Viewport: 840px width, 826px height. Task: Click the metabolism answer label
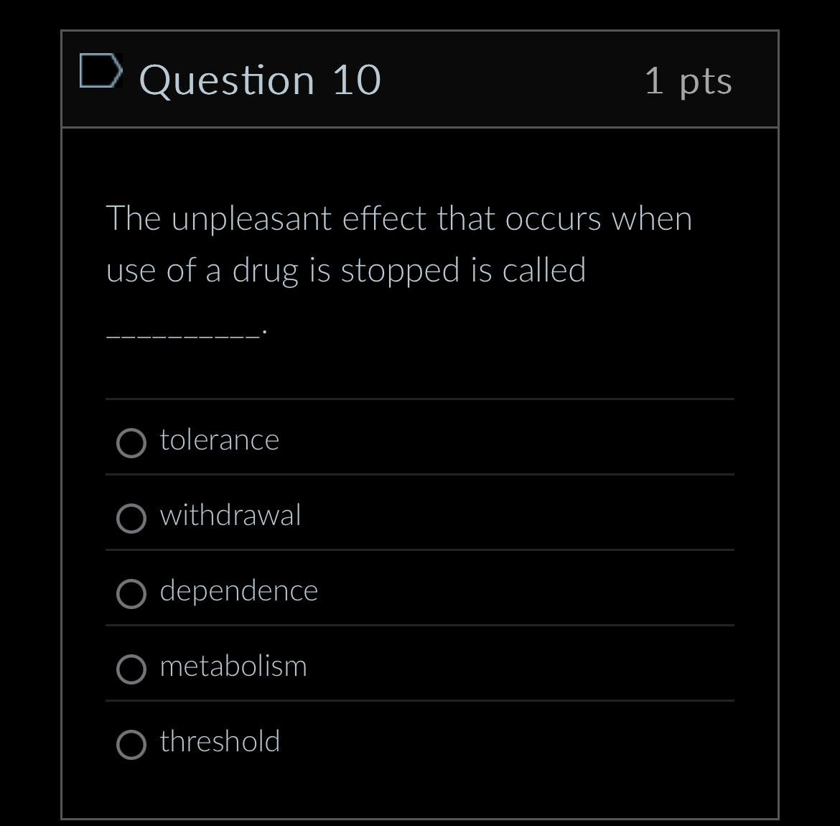pyautogui.click(x=233, y=666)
